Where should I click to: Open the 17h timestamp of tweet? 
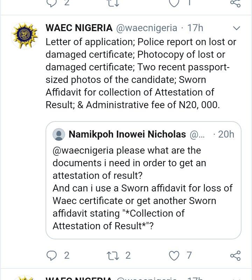pyautogui.click(x=195, y=28)
